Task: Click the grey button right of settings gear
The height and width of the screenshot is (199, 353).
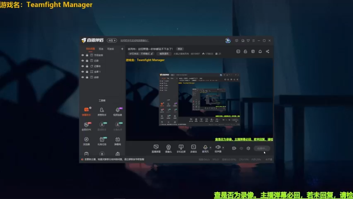Action: (x=262, y=148)
